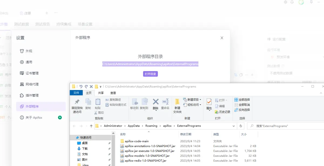Screen dimensions: 324x166
Task: Click the 搜索"ExternalPrograms" search box
Action: [285, 126]
